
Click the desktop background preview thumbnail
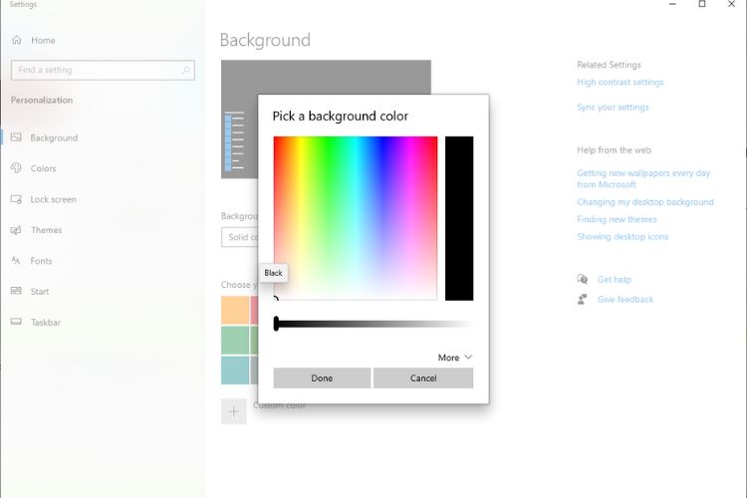click(326, 120)
